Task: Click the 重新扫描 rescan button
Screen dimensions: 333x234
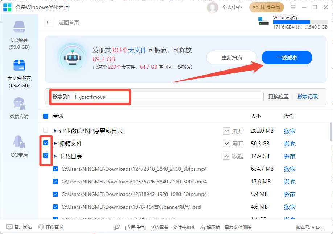Action: pyautogui.click(x=232, y=58)
